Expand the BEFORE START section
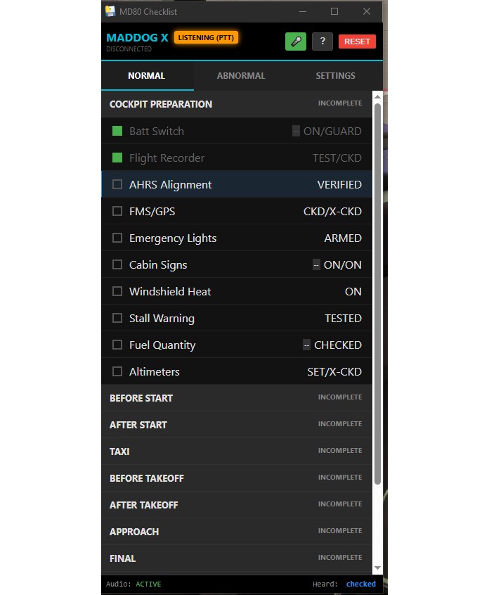Screen dimensions: 489x595 (x=237, y=397)
